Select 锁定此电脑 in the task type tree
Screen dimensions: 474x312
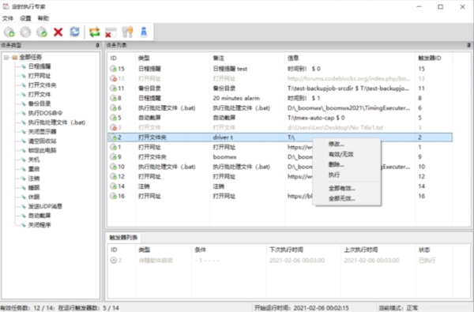tap(42, 151)
